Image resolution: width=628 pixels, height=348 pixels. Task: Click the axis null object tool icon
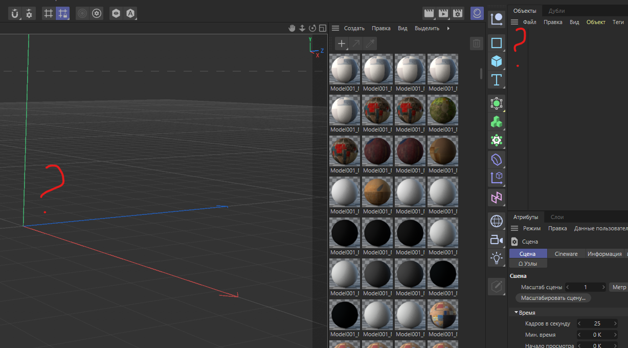pos(497,19)
